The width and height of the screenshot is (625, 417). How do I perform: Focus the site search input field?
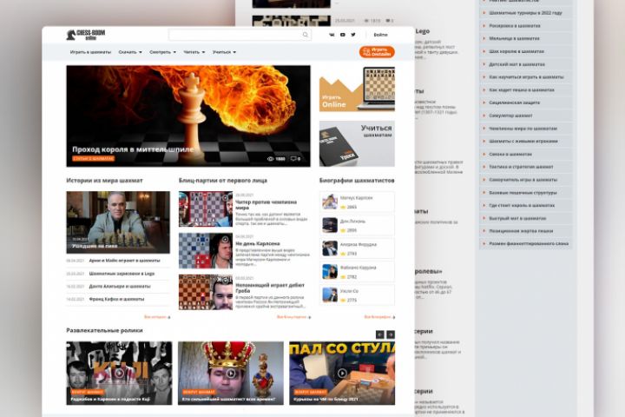240,35
